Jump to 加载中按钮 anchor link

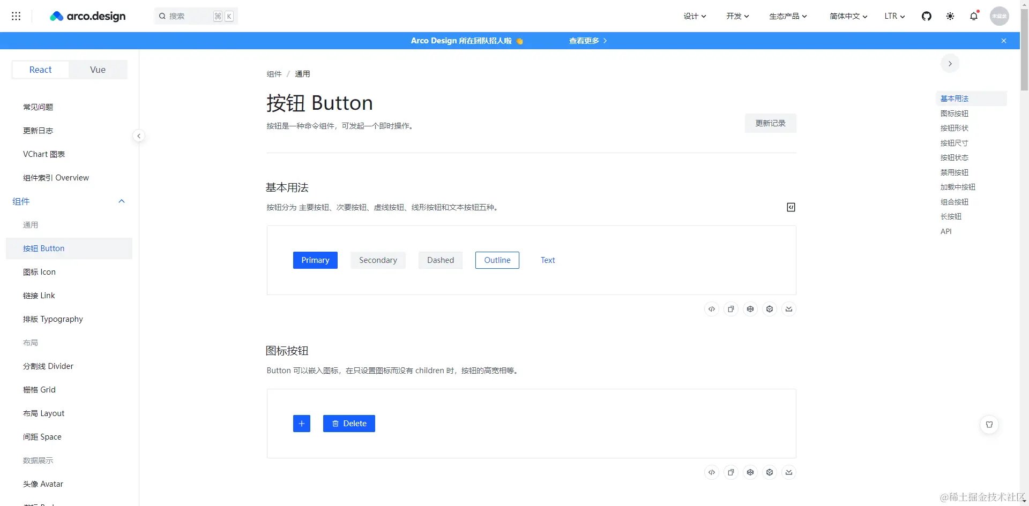click(958, 187)
